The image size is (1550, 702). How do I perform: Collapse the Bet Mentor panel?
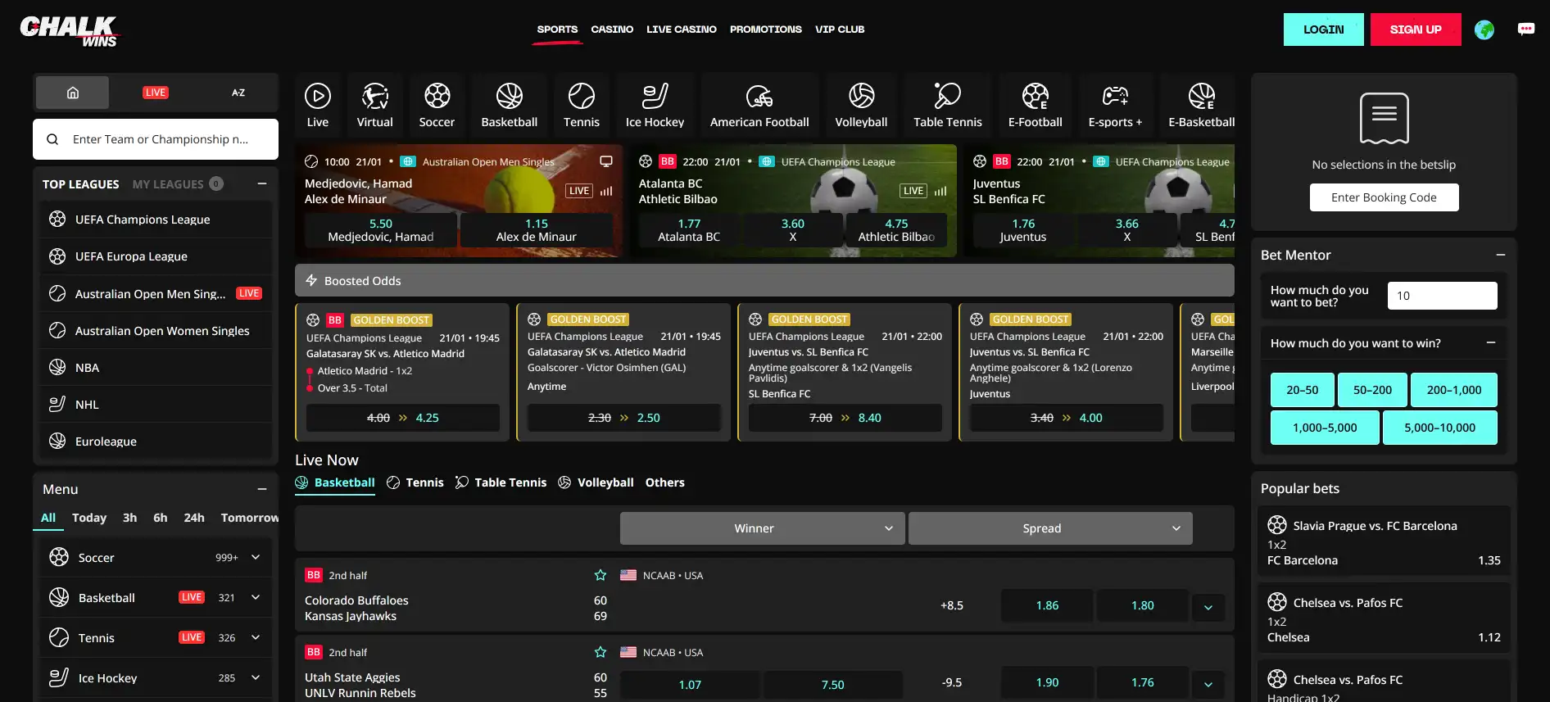[x=1501, y=255]
